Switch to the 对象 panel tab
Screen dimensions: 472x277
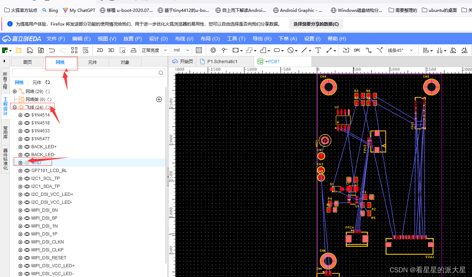tap(125, 62)
